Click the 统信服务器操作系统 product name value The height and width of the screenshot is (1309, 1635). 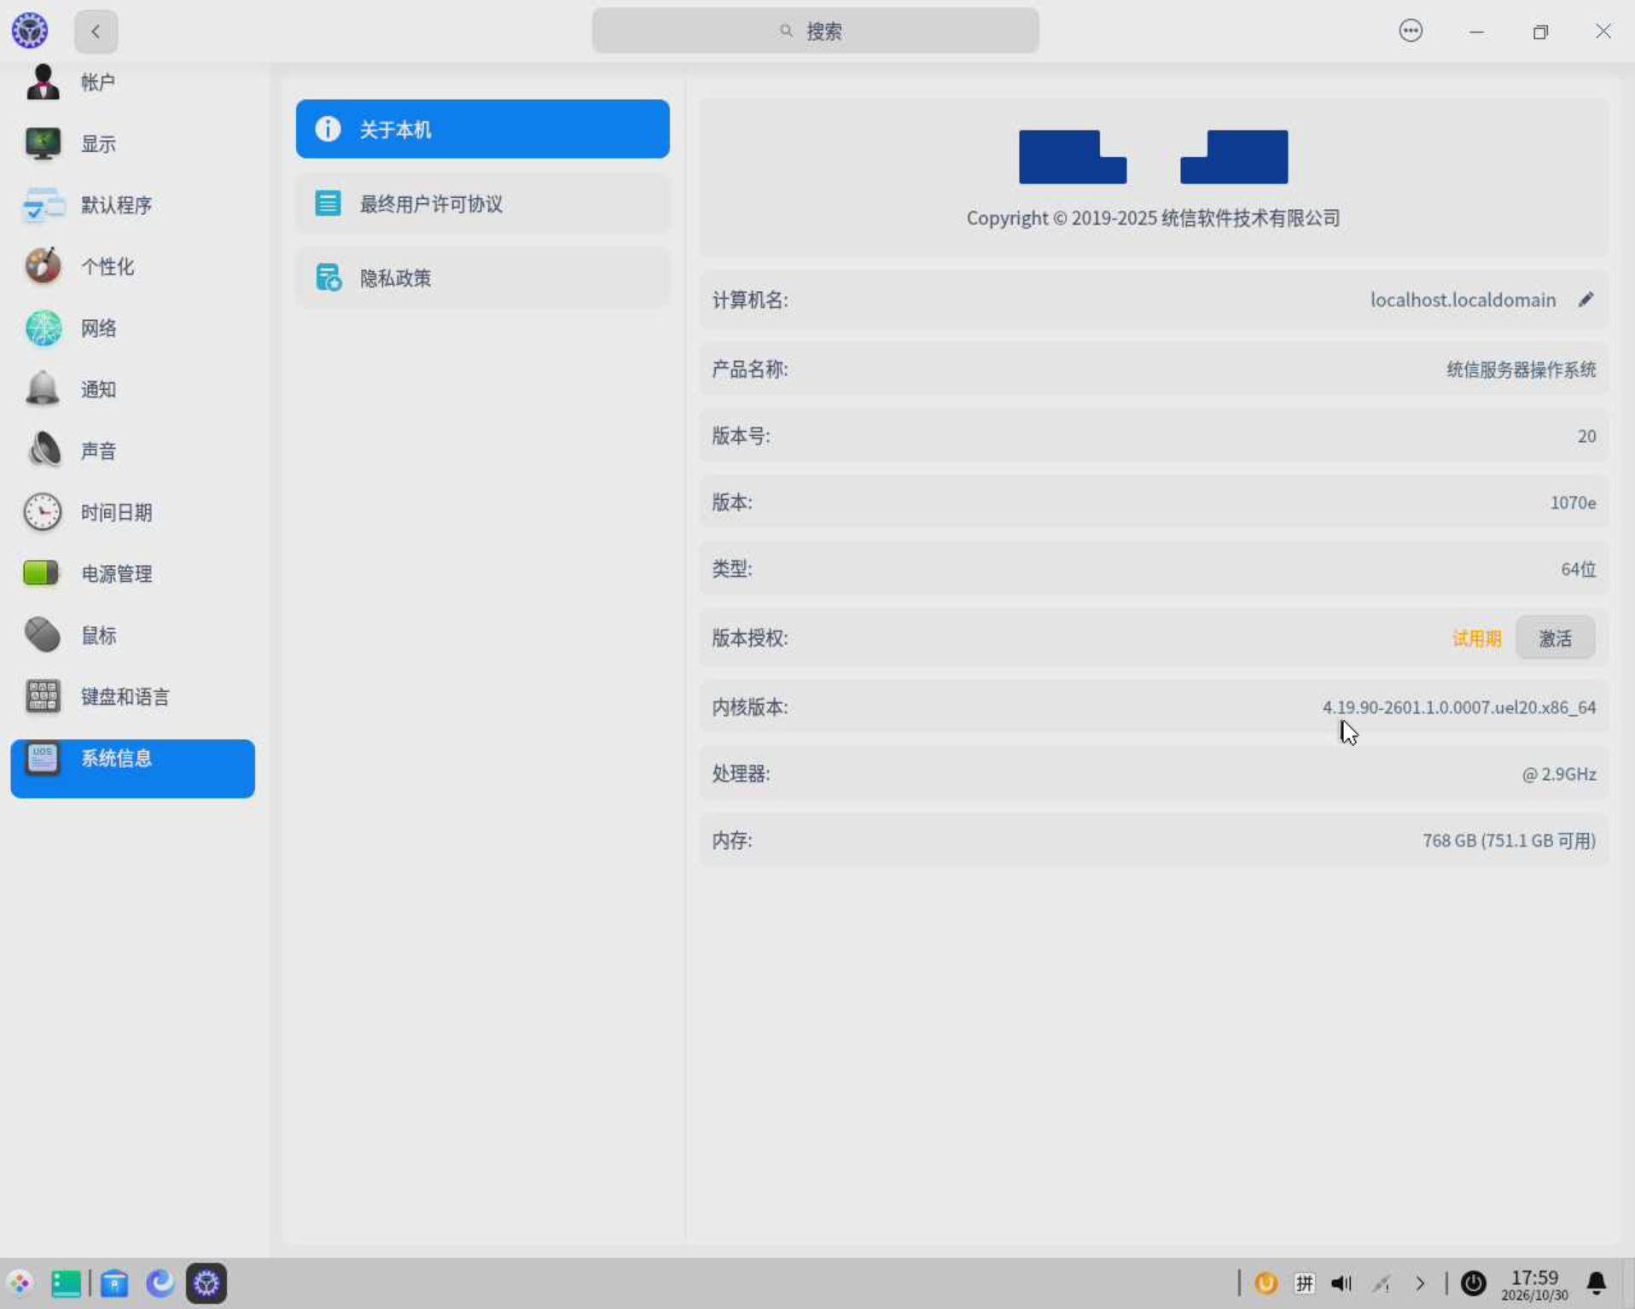[x=1521, y=369]
